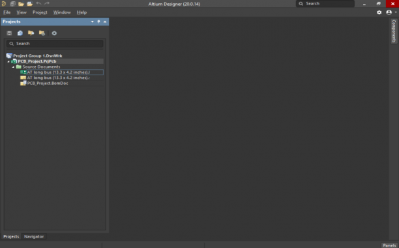Switch to the Projects tab at bottom

coord(11,236)
